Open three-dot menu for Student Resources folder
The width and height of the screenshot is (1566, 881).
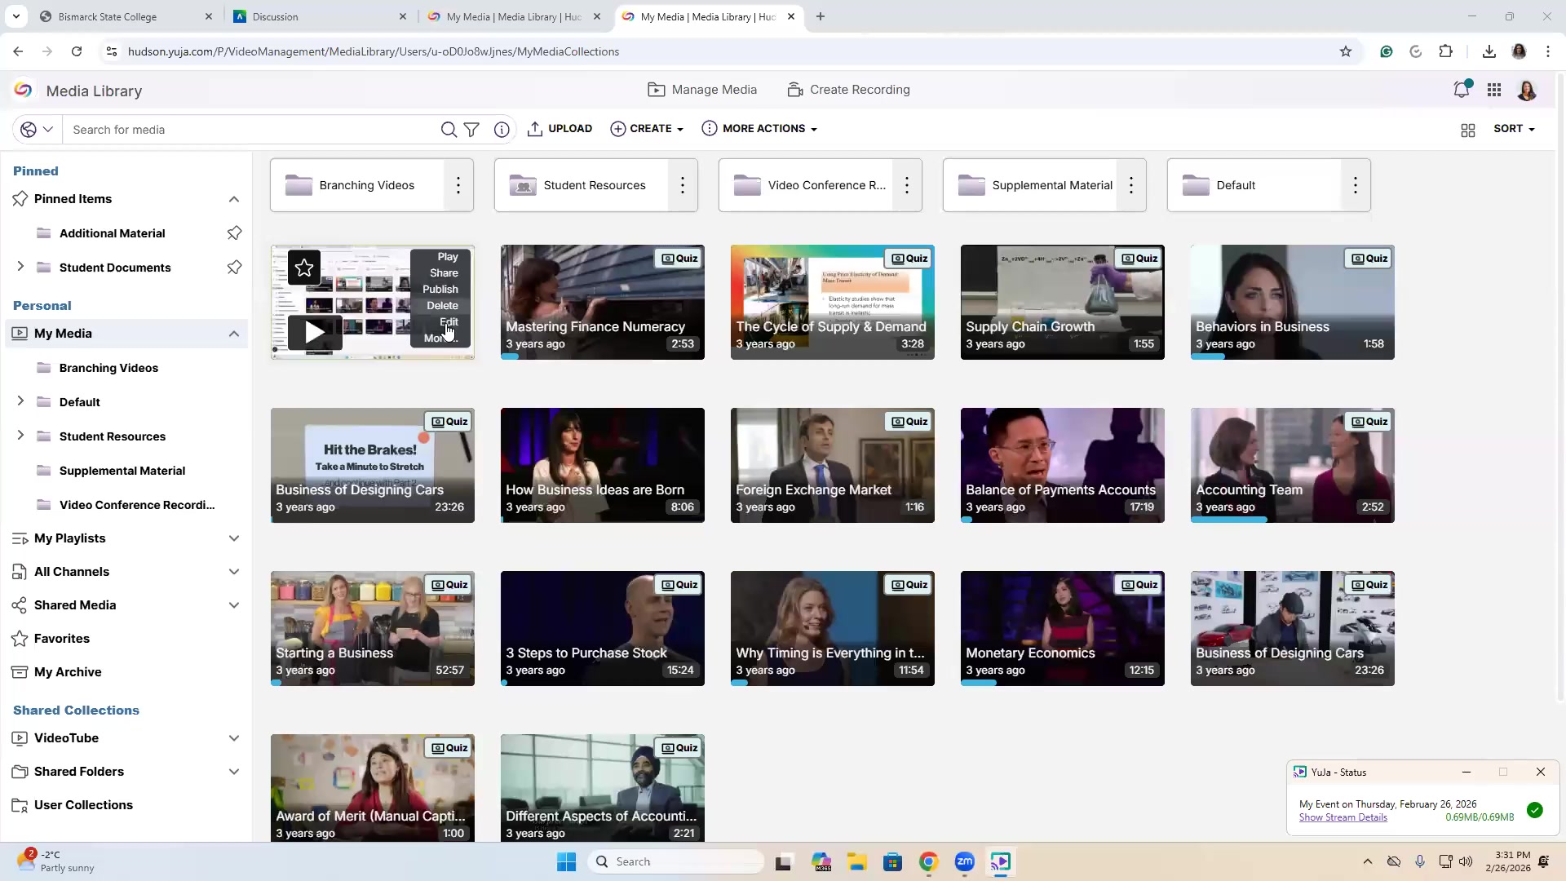point(683,185)
